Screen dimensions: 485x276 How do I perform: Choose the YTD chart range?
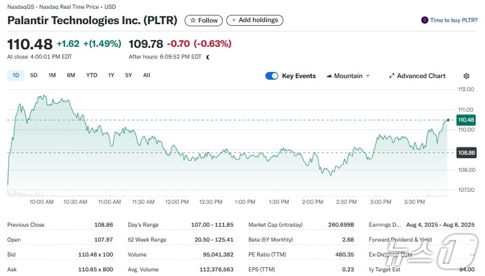click(x=92, y=76)
